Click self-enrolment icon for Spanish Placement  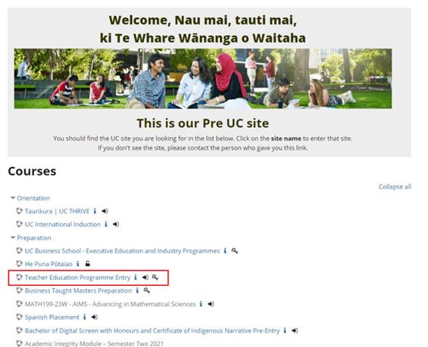tap(95, 318)
